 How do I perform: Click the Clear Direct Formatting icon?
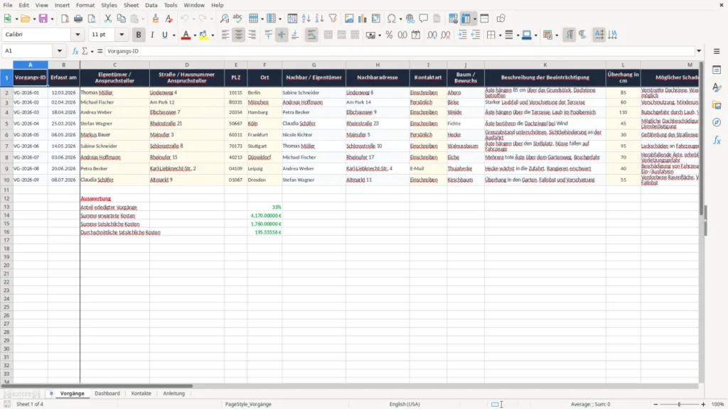coord(169,18)
